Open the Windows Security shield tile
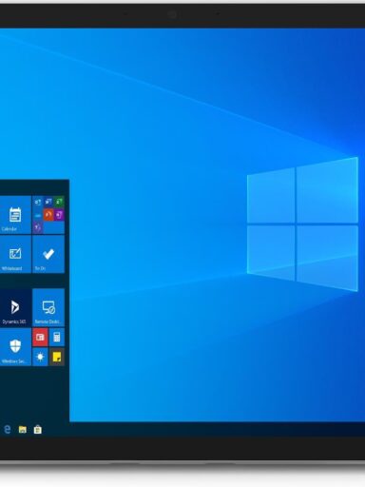 [15, 346]
